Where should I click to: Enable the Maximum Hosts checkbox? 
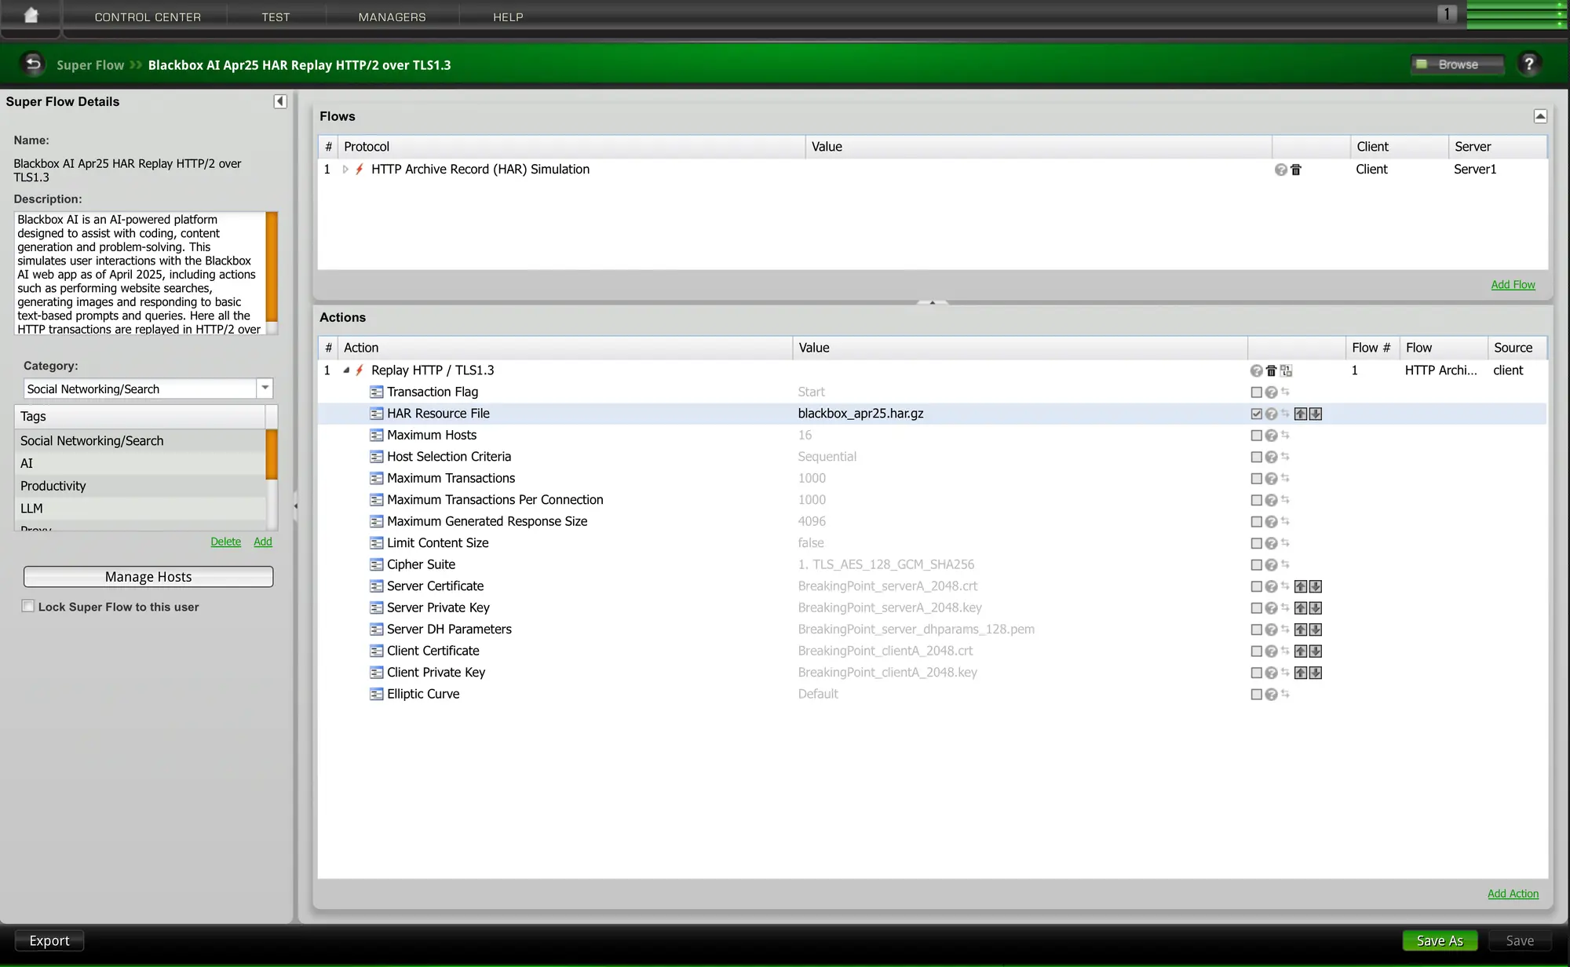point(1256,435)
